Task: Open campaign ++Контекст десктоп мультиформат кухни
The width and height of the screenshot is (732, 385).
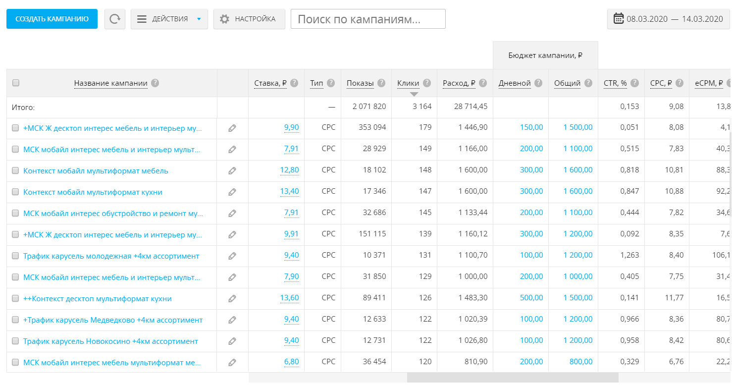Action: (98, 298)
